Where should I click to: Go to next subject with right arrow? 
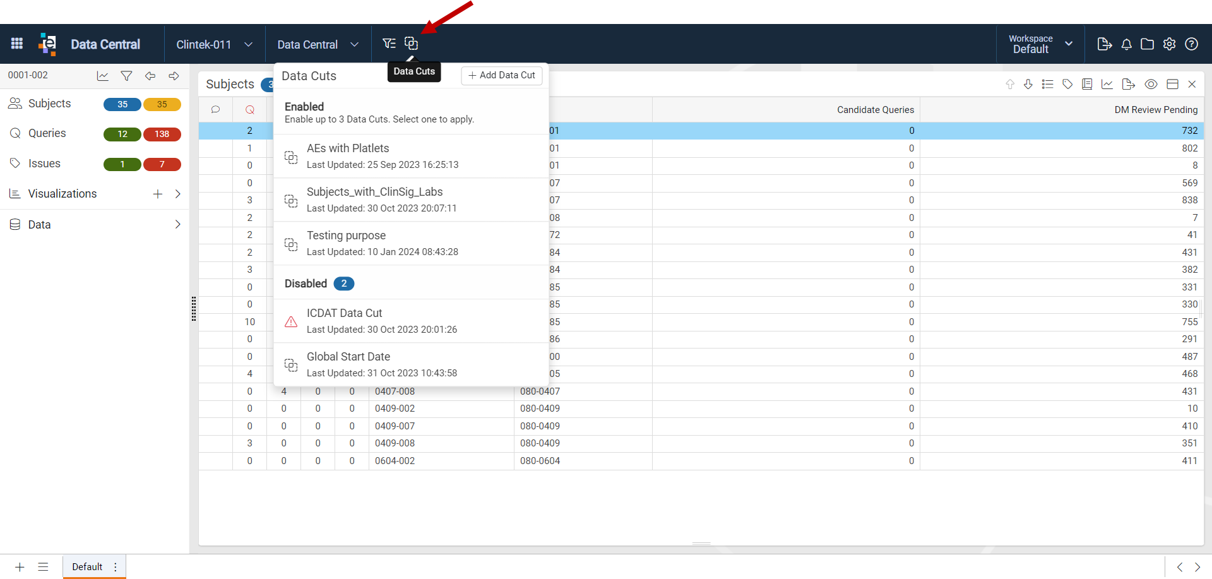pyautogui.click(x=174, y=76)
